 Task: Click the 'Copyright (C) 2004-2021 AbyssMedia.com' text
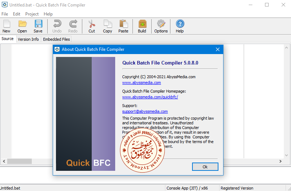pos(158,77)
